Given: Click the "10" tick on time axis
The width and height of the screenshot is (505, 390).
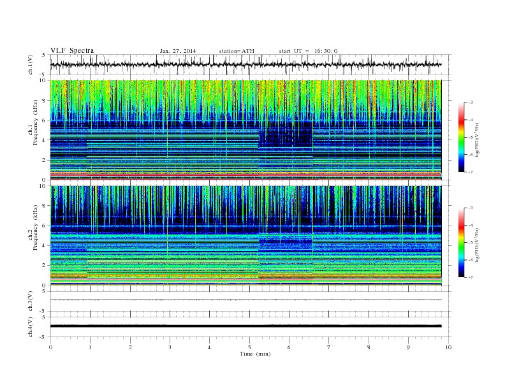Looking at the screenshot, I should [448, 347].
